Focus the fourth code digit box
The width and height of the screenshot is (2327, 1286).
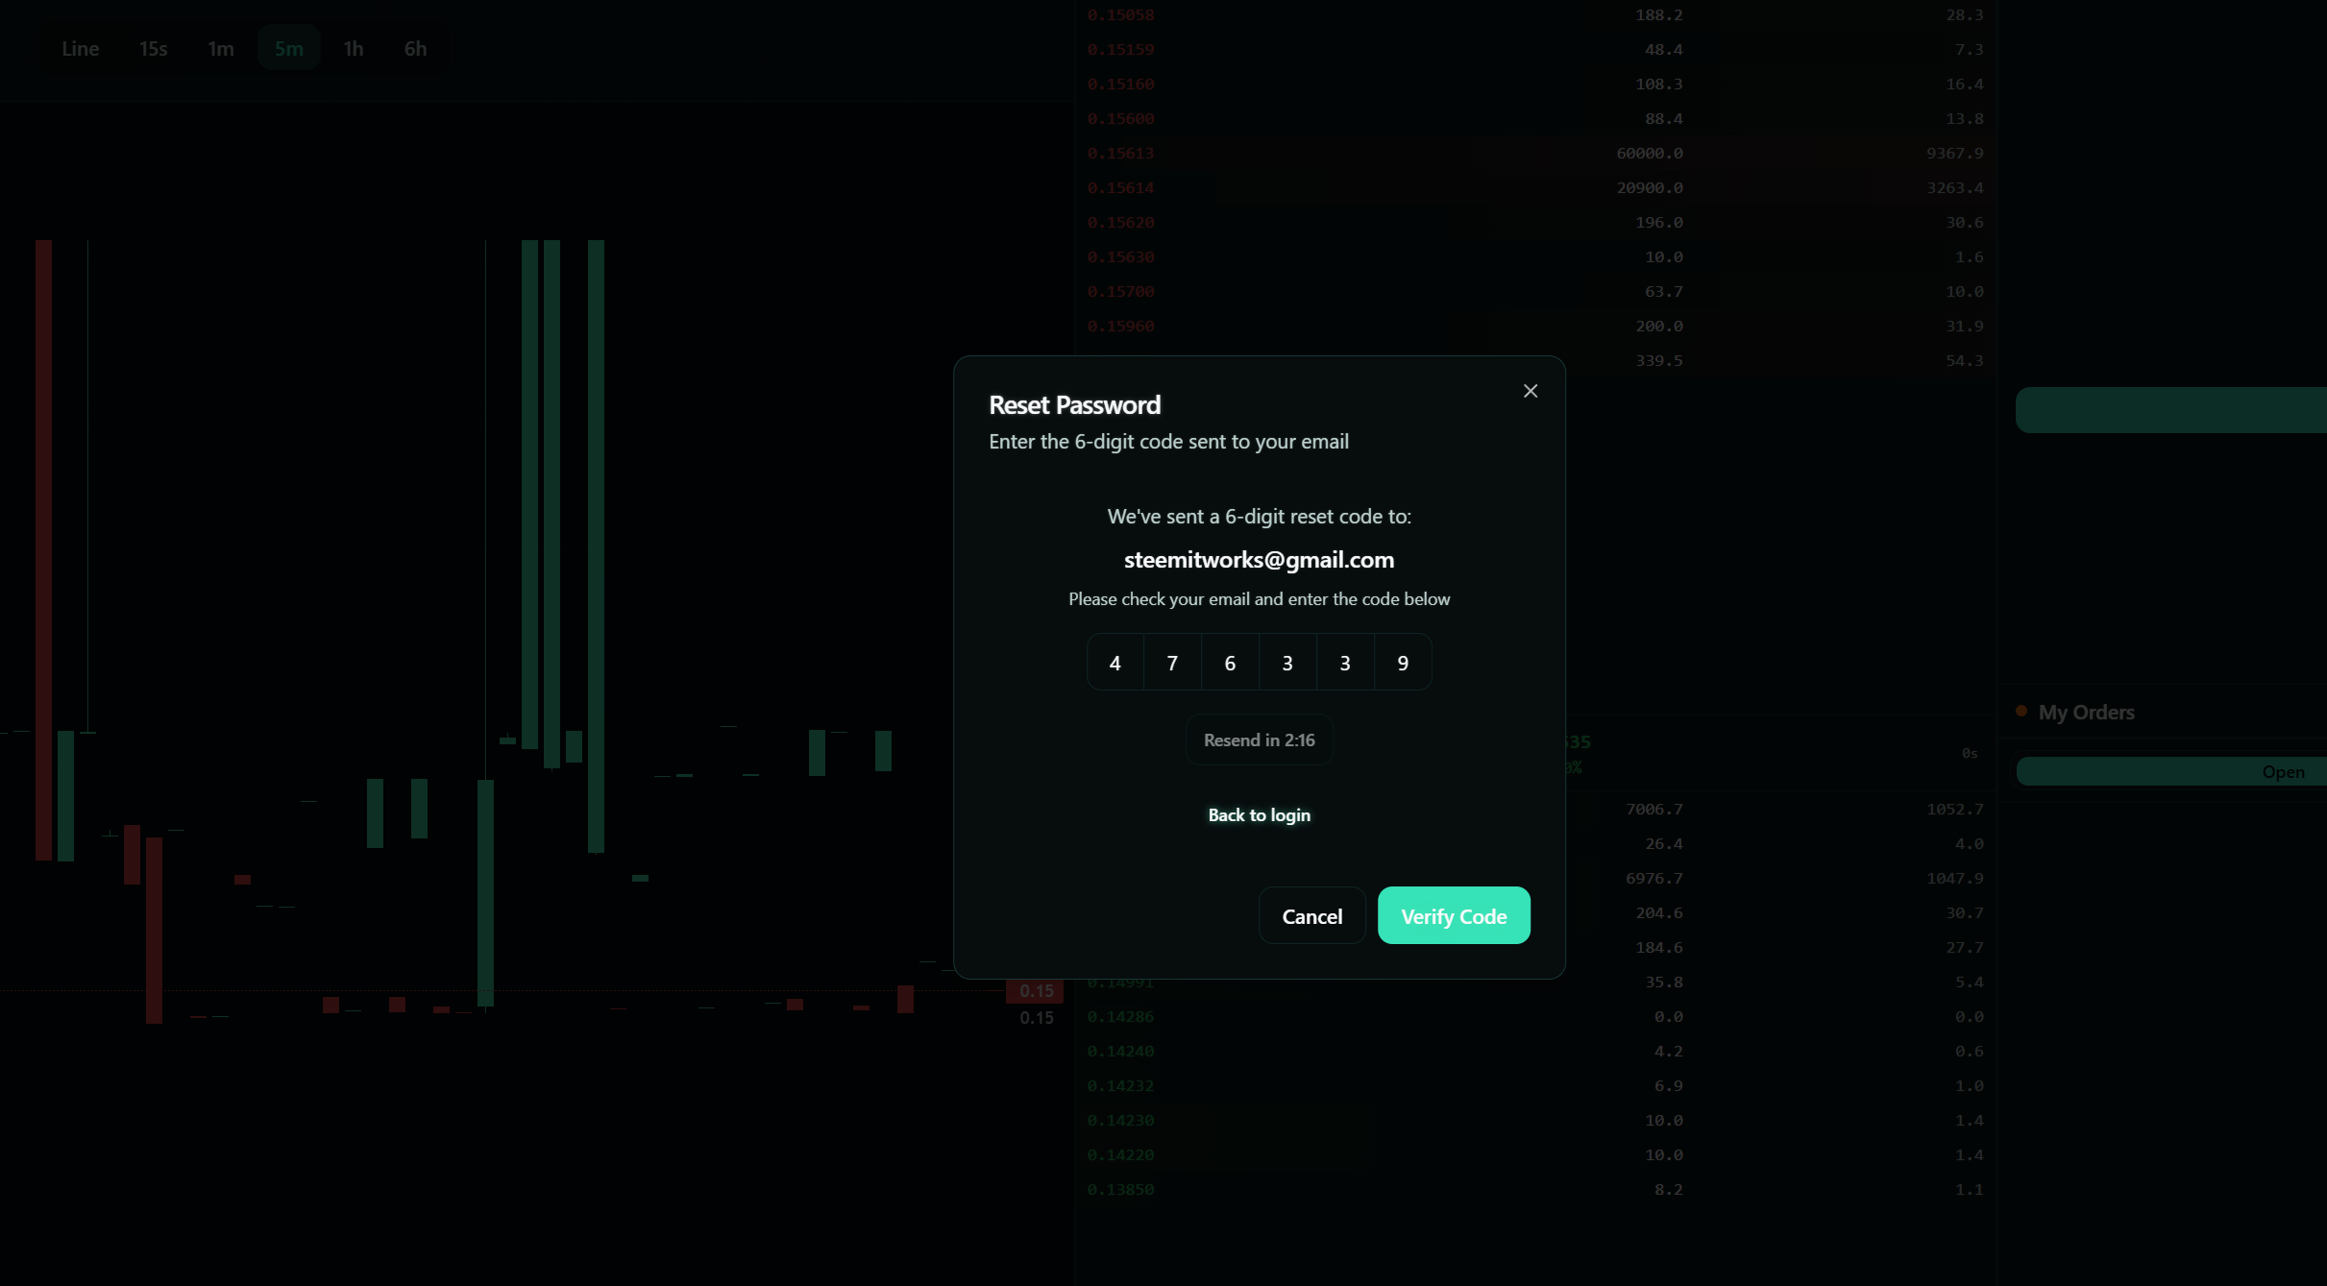pos(1287,662)
